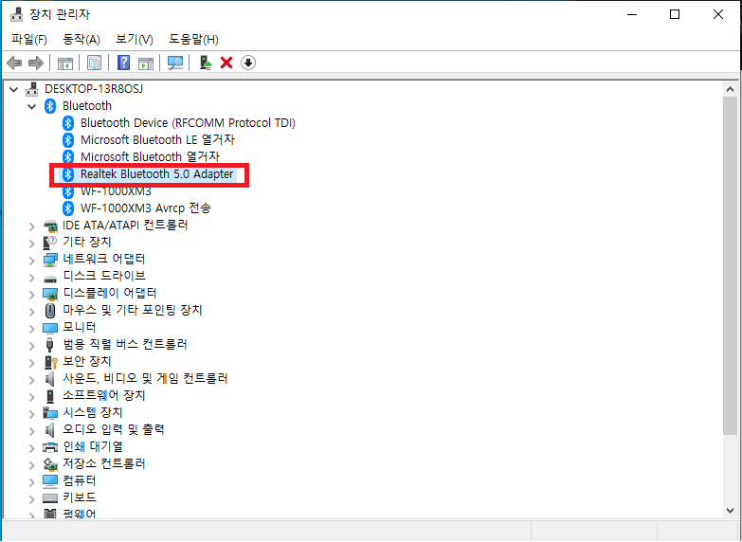Click the scroll up arrow
This screenshot has width=742, height=542.
pos(731,89)
